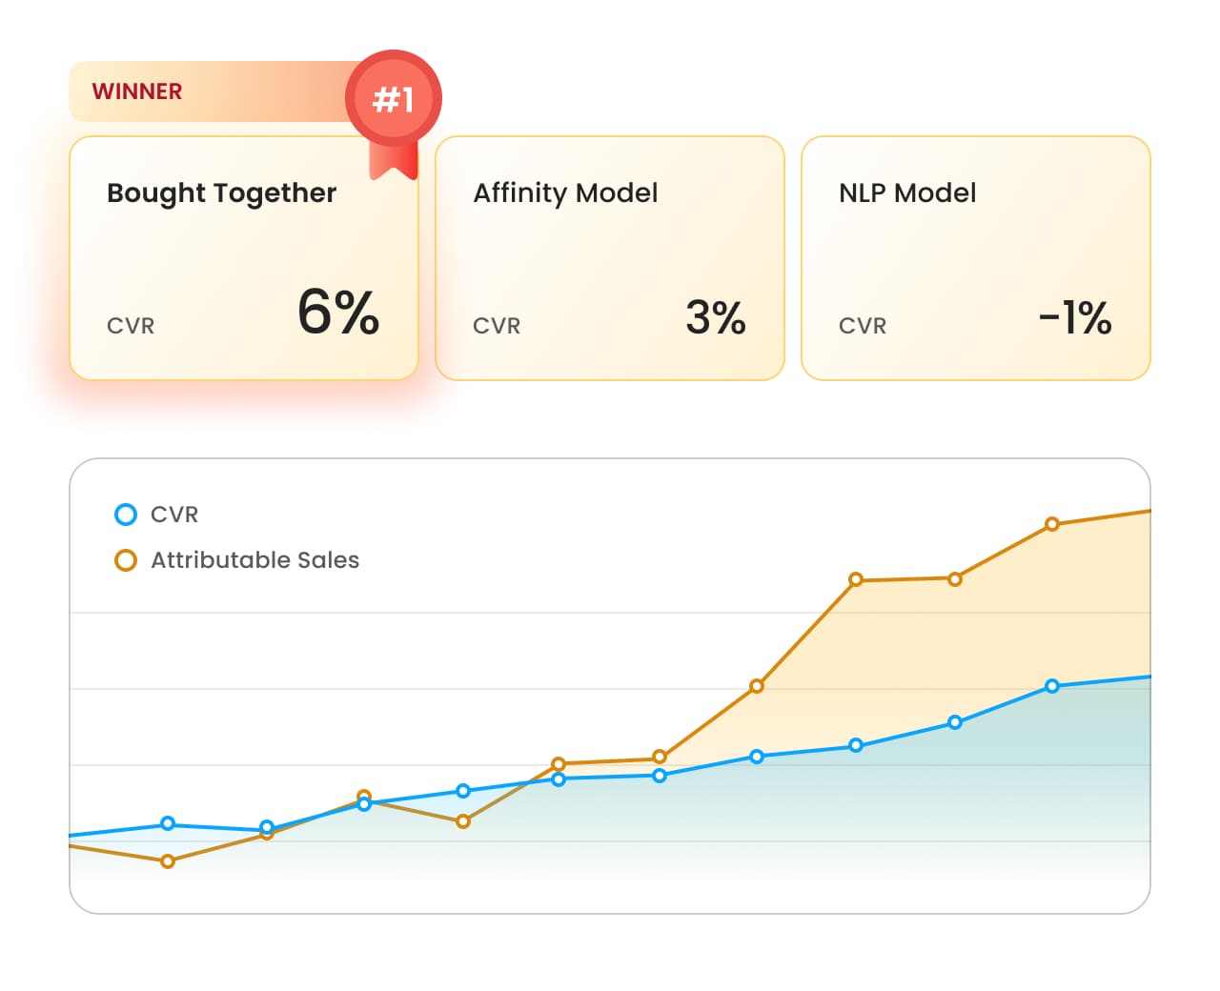Click the lowest orange Attributable Sales data point
1220x991 pixels.
pyautogui.click(x=168, y=861)
